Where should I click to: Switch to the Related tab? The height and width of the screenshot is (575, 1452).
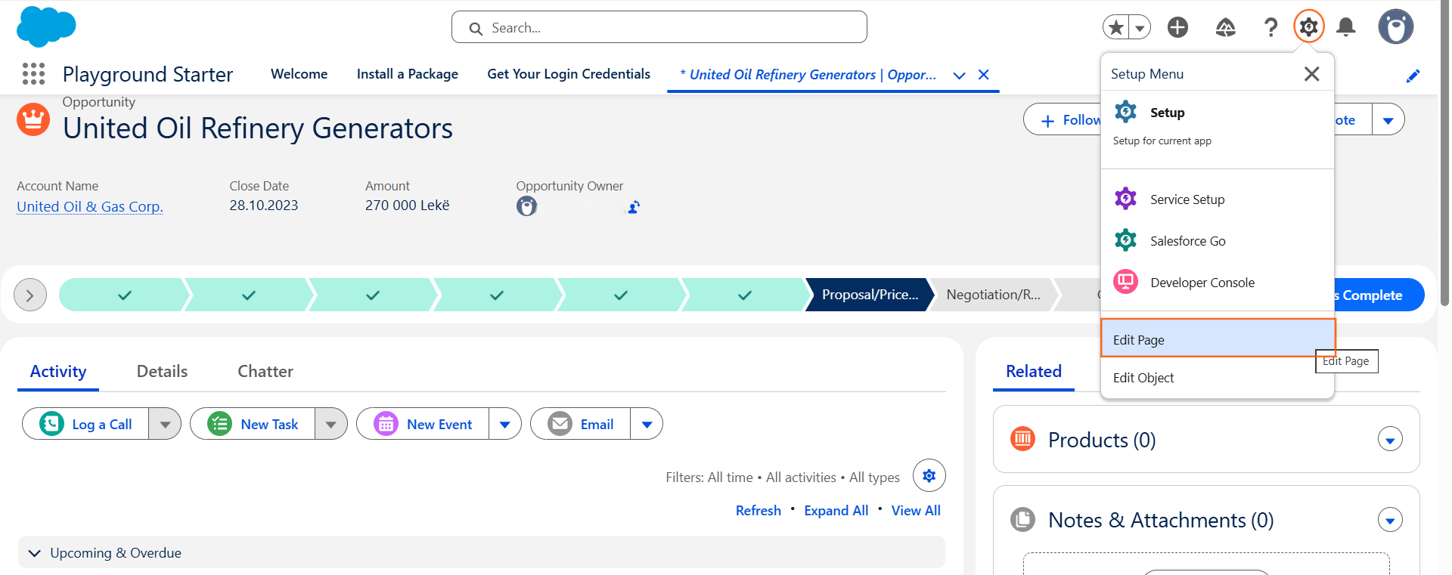(x=1033, y=371)
